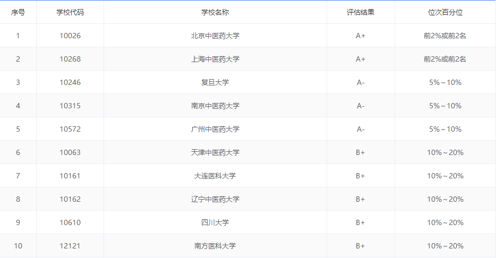Image resolution: width=496 pixels, height=258 pixels.
Task: Click the 5%~10% percentile for 复旦大学
Action: [x=444, y=82]
